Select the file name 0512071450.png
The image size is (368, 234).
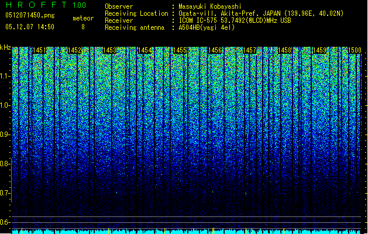[30, 15]
